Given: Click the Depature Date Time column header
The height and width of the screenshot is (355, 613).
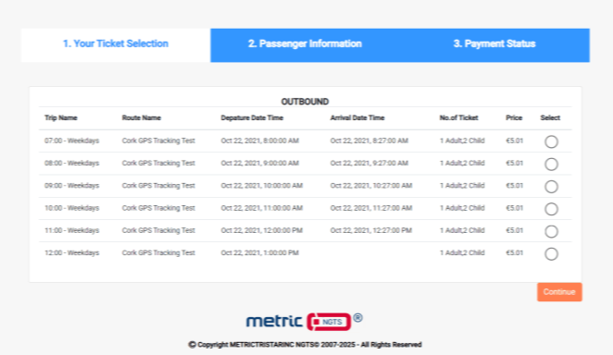Looking at the screenshot, I should tap(252, 117).
